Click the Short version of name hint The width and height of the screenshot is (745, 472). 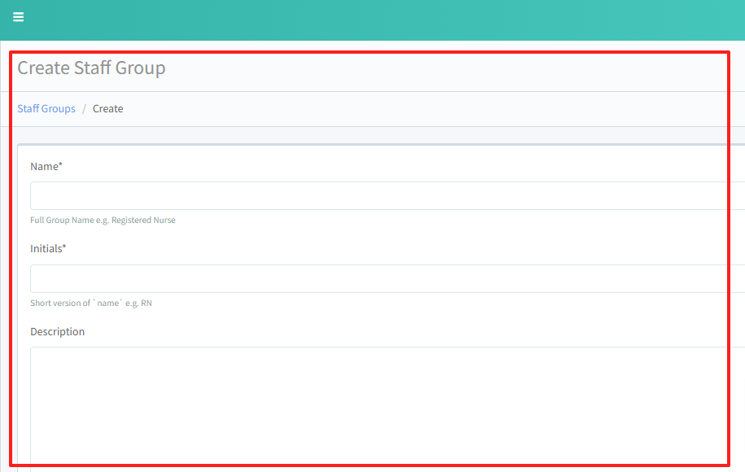tap(60, 304)
